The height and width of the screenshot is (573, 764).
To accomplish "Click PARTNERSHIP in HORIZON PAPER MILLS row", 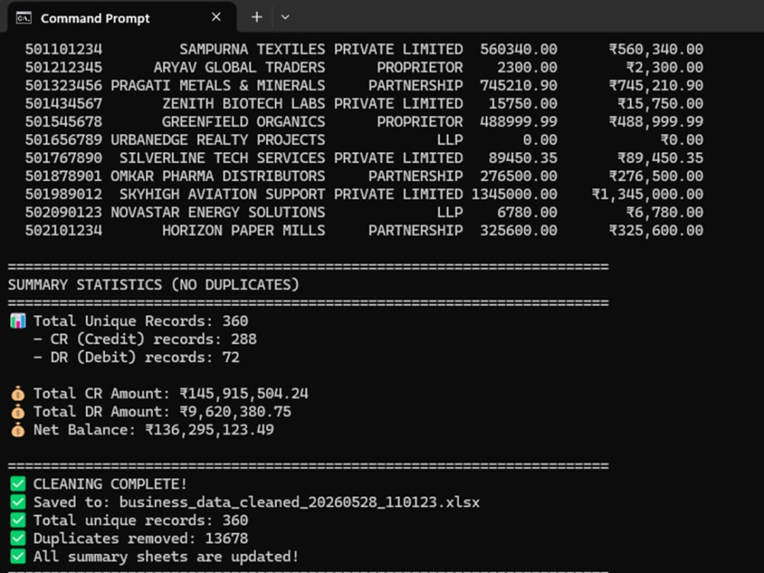I will tap(415, 231).
